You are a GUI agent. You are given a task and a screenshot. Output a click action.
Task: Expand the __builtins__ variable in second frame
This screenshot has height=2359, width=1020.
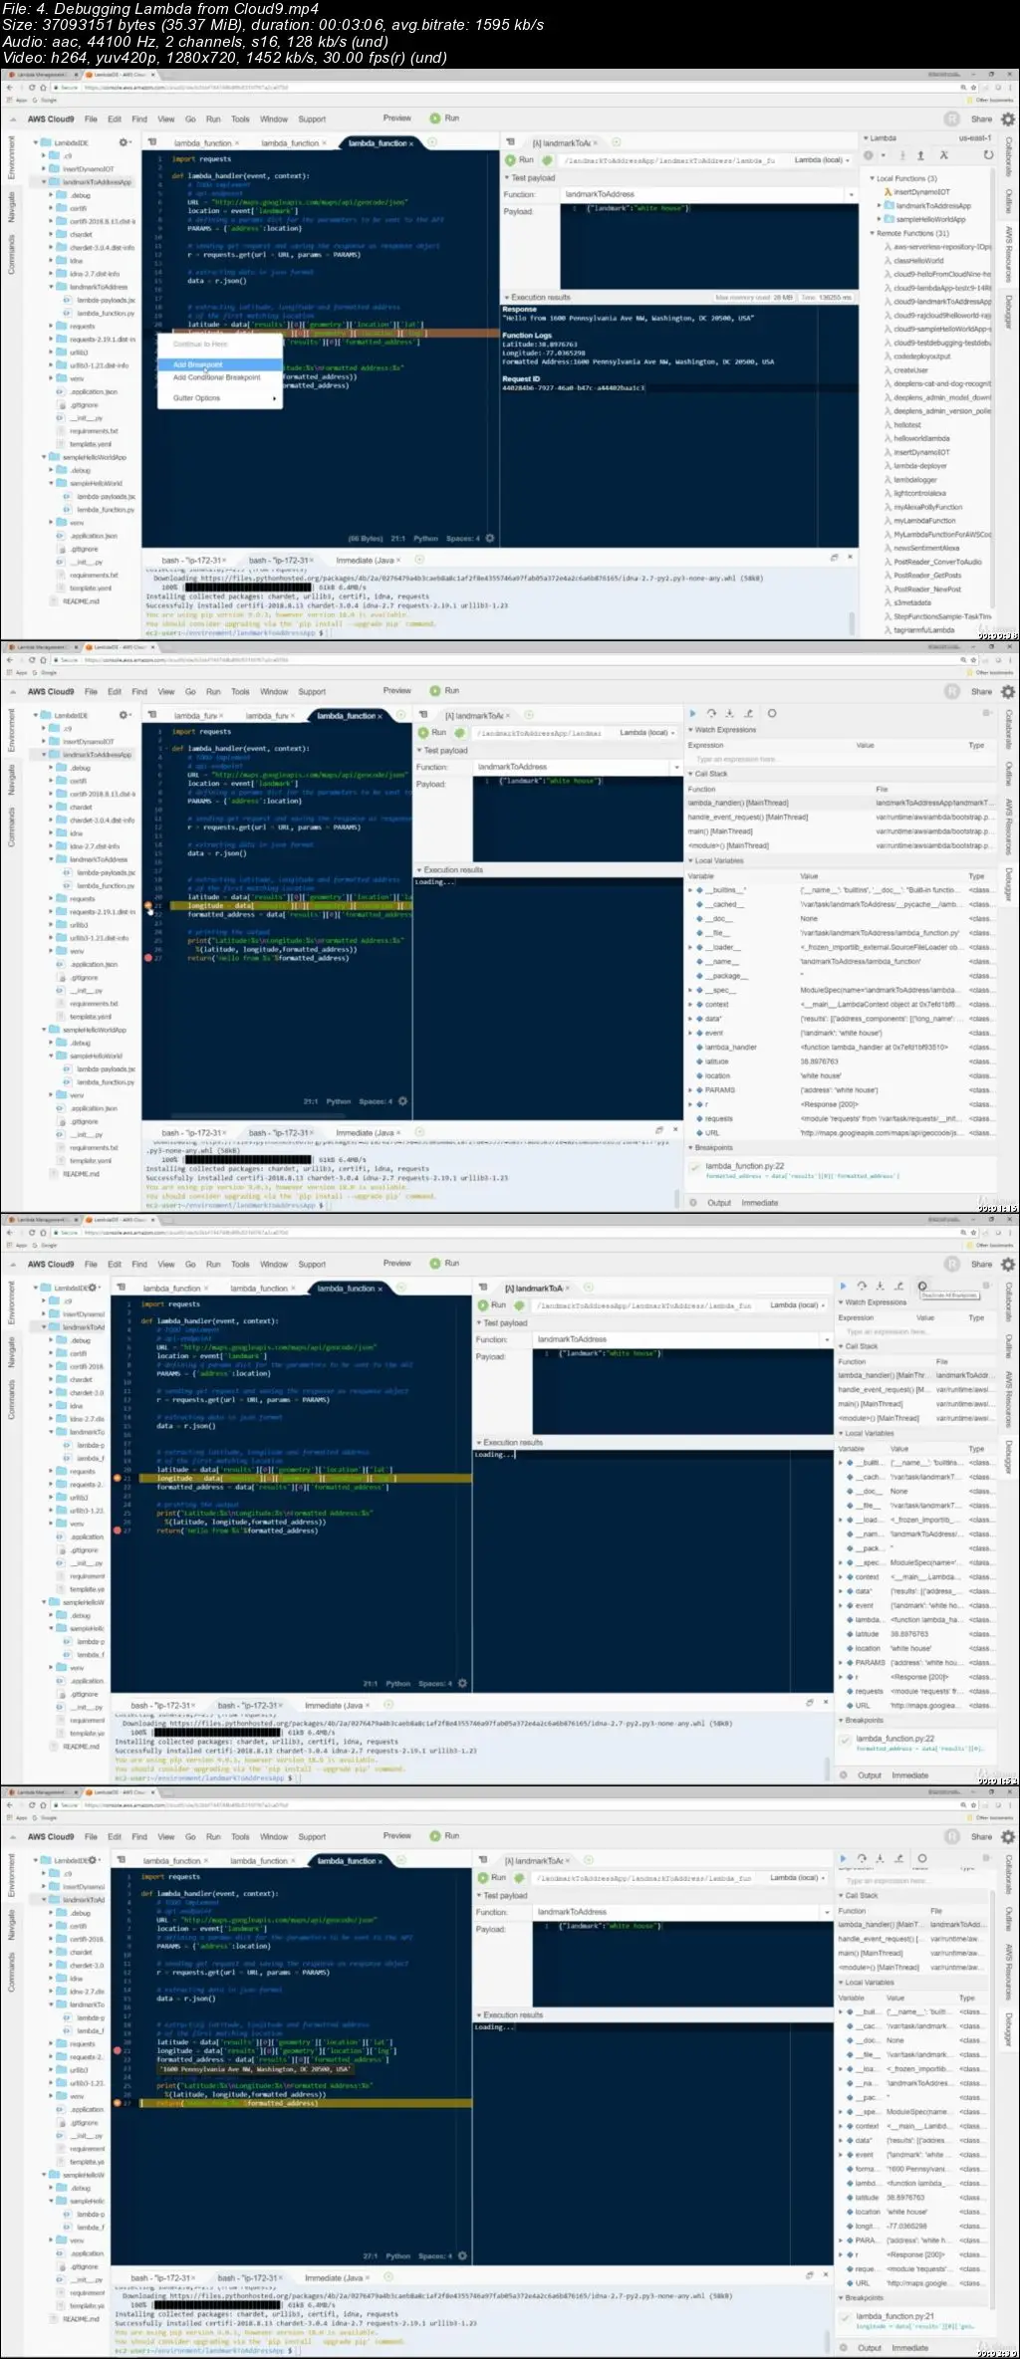click(690, 890)
